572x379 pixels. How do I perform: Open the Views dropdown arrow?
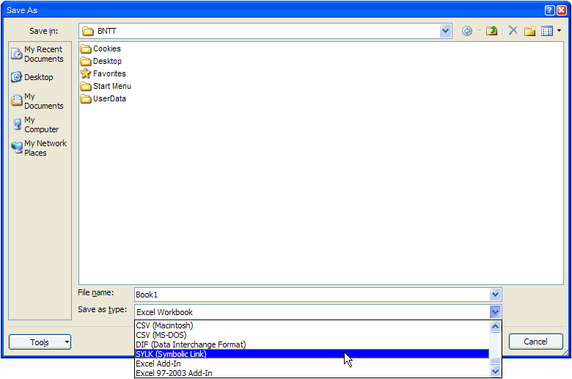click(559, 31)
